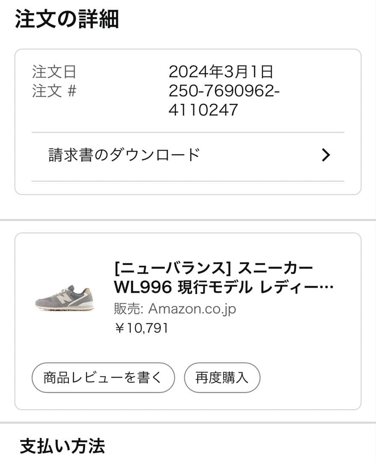
Task: Select the 支払い方法 section heading
Action: [62, 446]
